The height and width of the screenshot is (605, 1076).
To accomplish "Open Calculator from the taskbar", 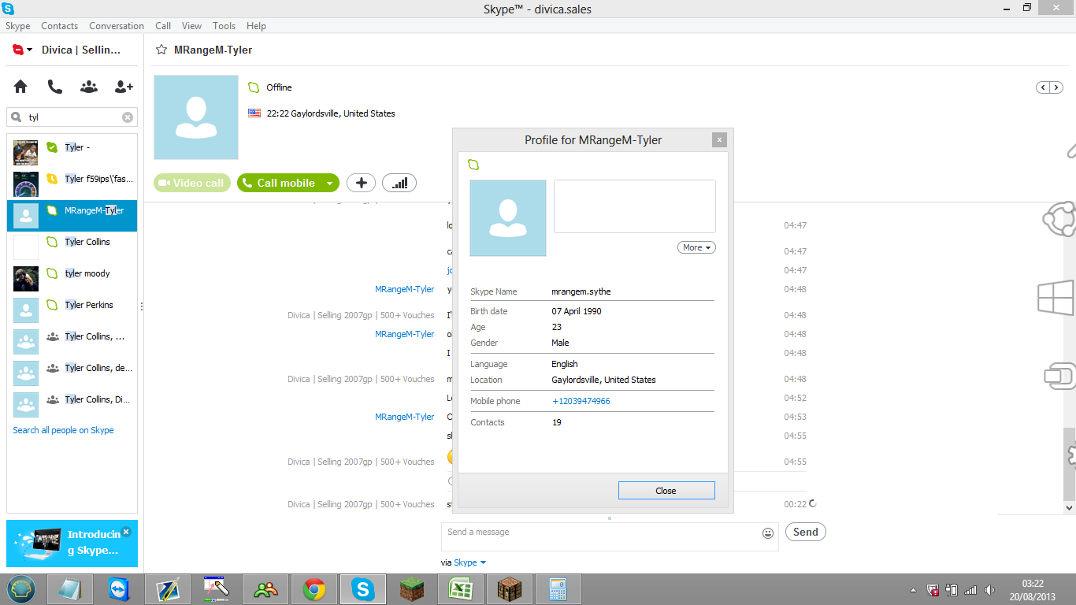I will [x=558, y=589].
